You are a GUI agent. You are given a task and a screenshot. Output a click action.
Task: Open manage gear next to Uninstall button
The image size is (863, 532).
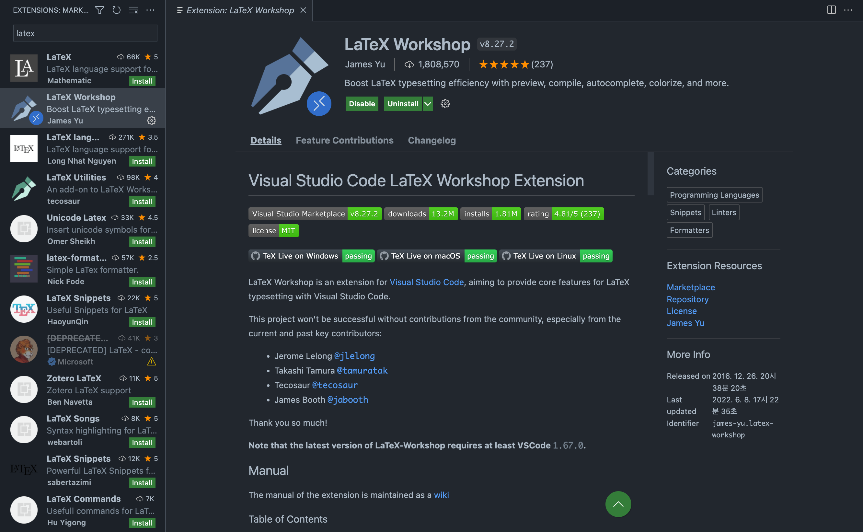445,104
